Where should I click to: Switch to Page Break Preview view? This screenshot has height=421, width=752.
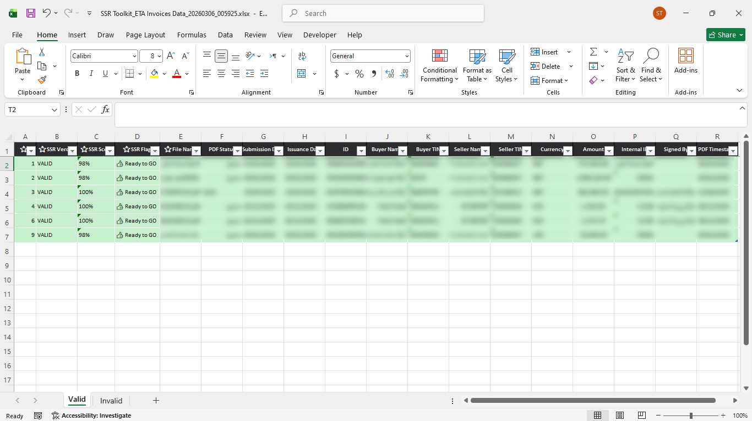641,416
